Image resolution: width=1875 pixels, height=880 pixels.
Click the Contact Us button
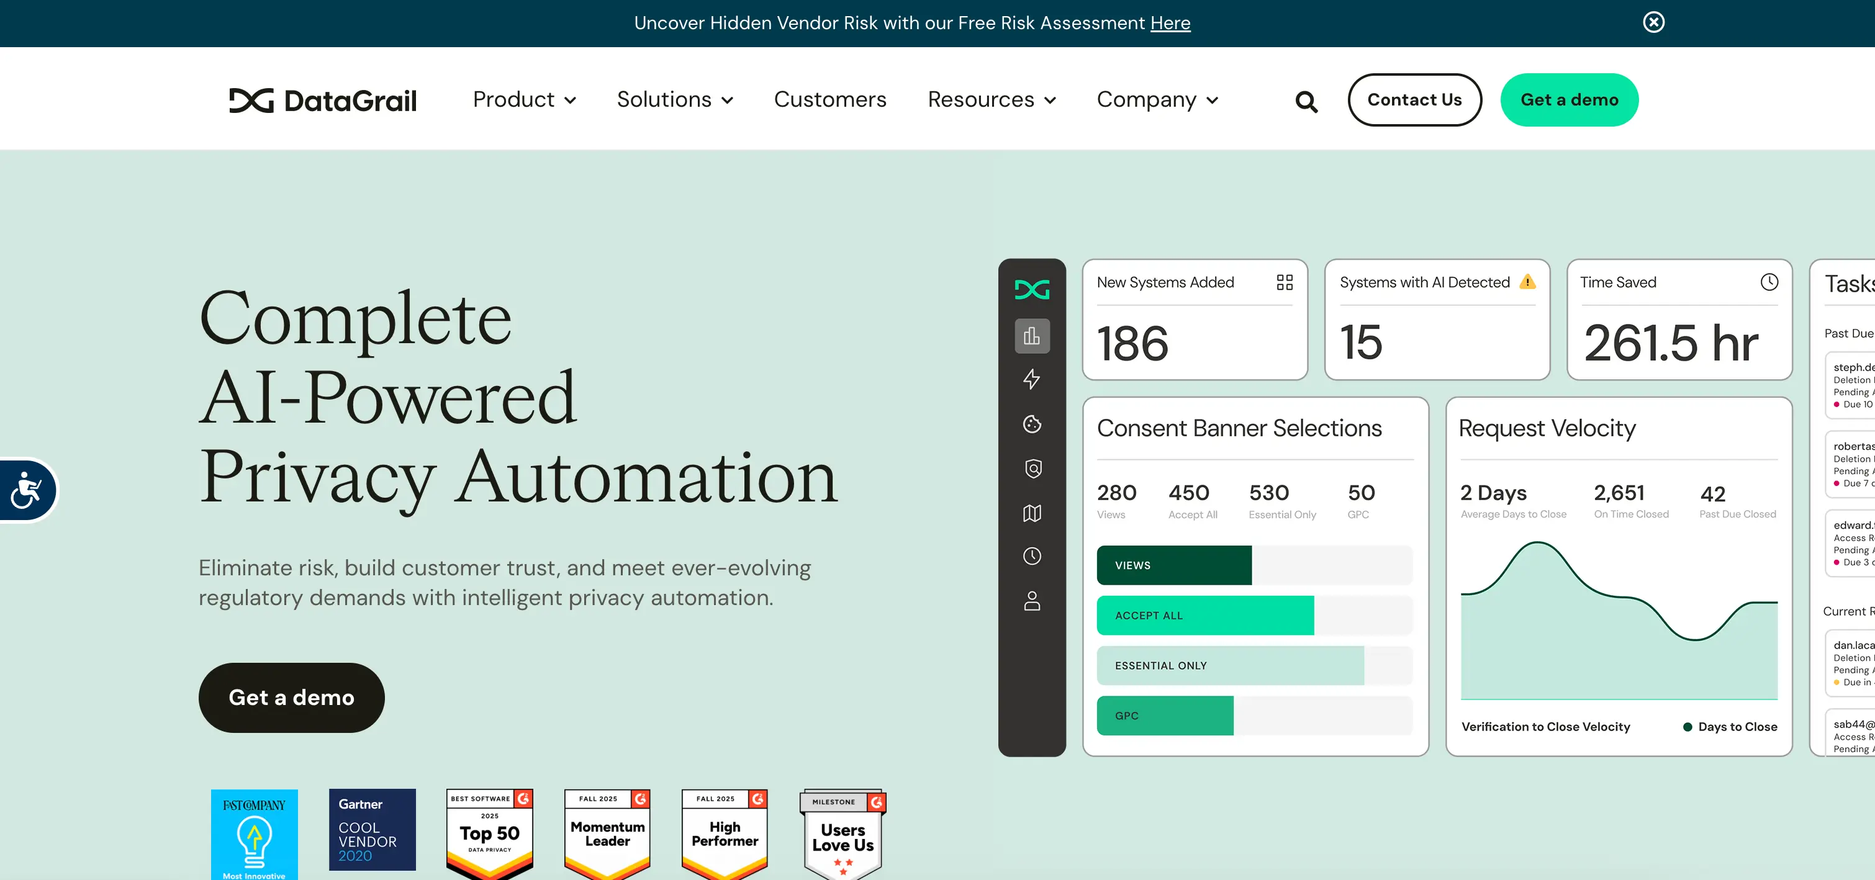pyautogui.click(x=1414, y=100)
